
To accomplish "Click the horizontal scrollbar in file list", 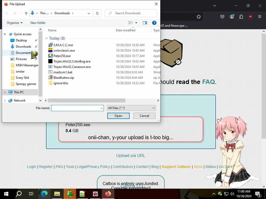I will 87,101.
